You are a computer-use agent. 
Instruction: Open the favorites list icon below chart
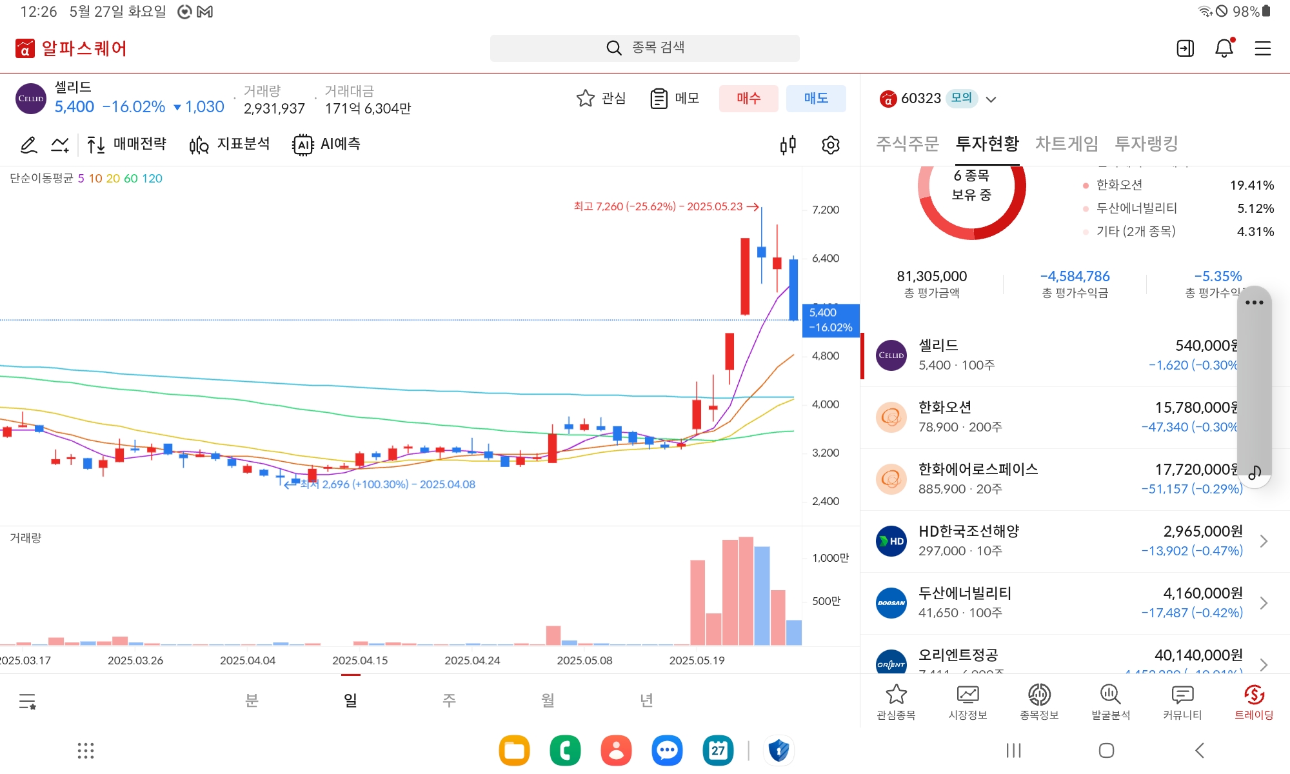click(27, 700)
